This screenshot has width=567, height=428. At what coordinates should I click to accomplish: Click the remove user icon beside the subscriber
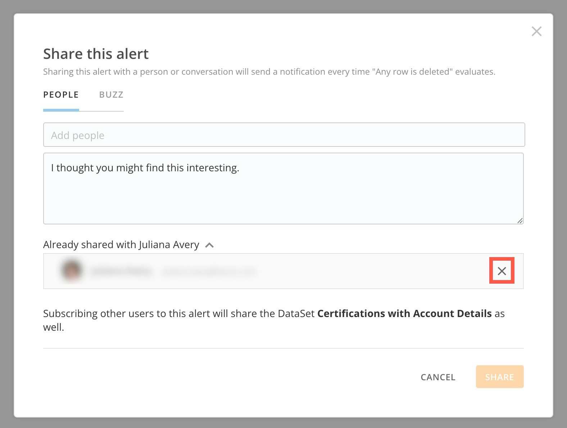(502, 271)
